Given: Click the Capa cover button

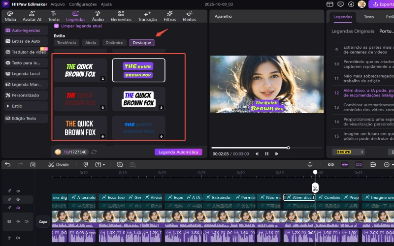Looking at the screenshot, I should pos(43,222).
